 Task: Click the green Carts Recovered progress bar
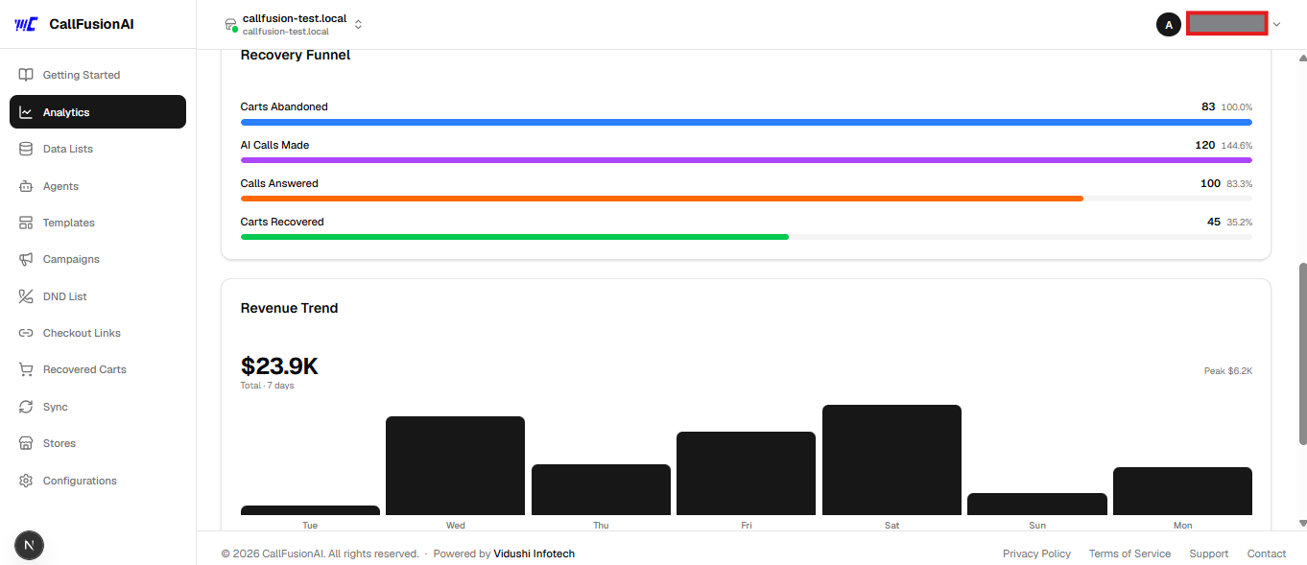514,237
